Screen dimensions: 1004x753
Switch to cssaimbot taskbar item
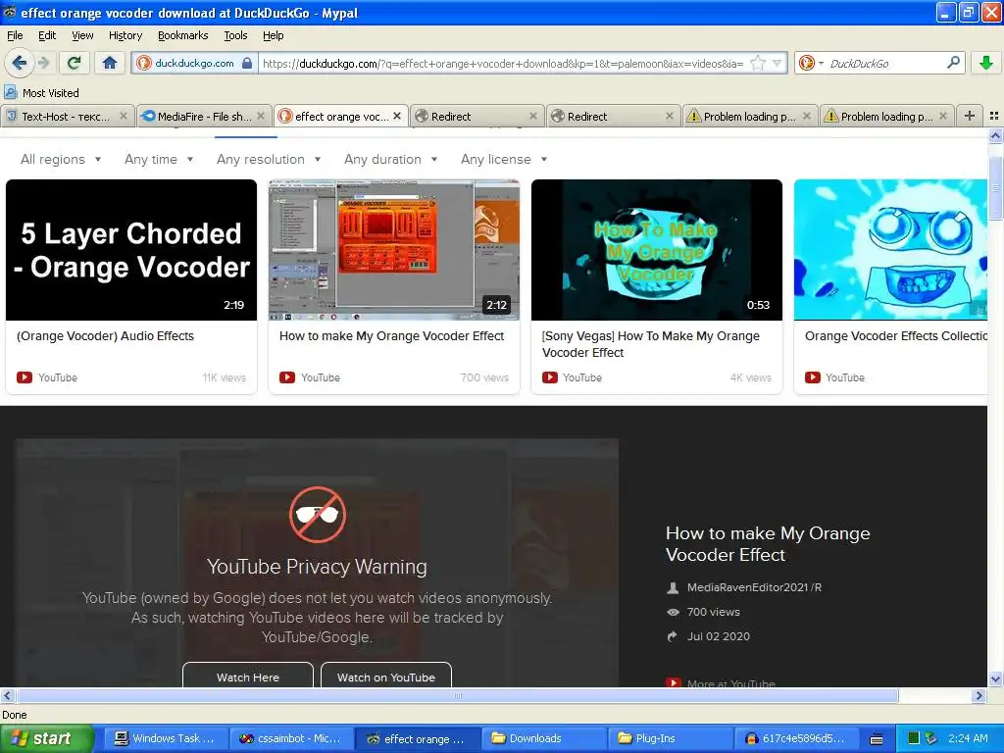click(x=290, y=738)
